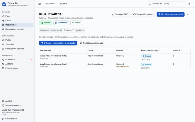Click Enviada status for Versión 2
195x122 pixels.
[147, 56]
